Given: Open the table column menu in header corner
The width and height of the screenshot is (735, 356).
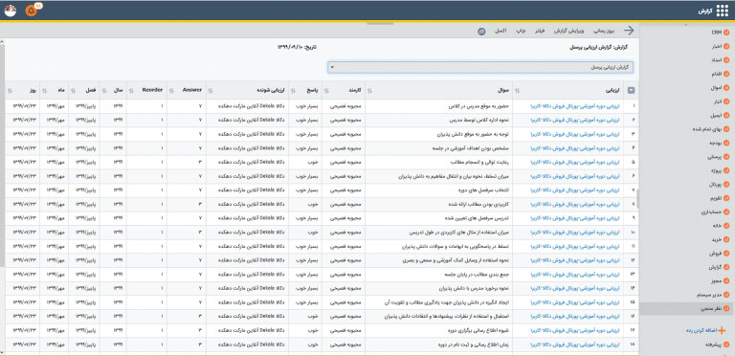Looking at the screenshot, I should (631, 91).
